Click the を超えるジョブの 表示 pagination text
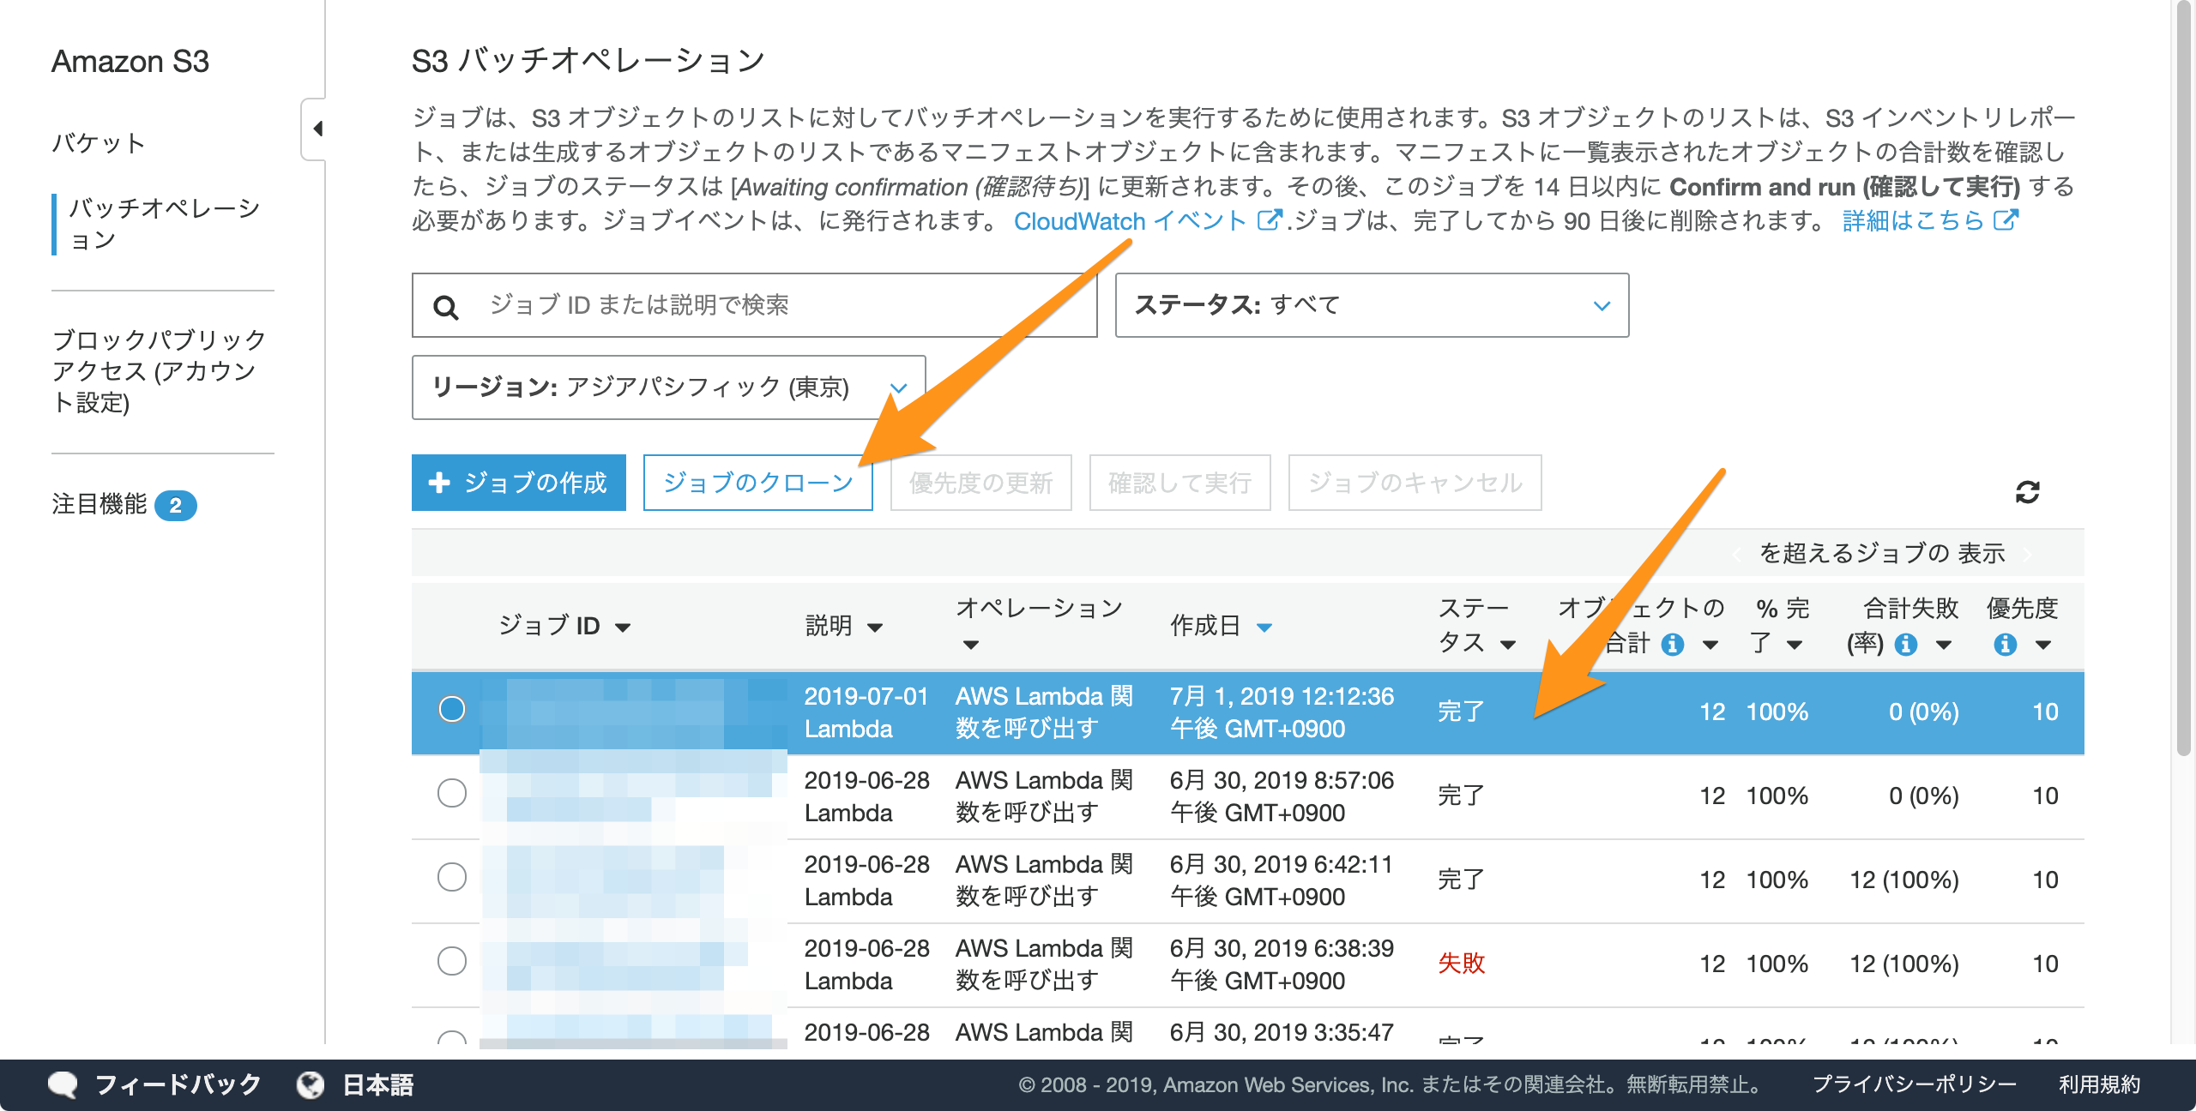Screen dimensions: 2196x1111 (1882, 553)
